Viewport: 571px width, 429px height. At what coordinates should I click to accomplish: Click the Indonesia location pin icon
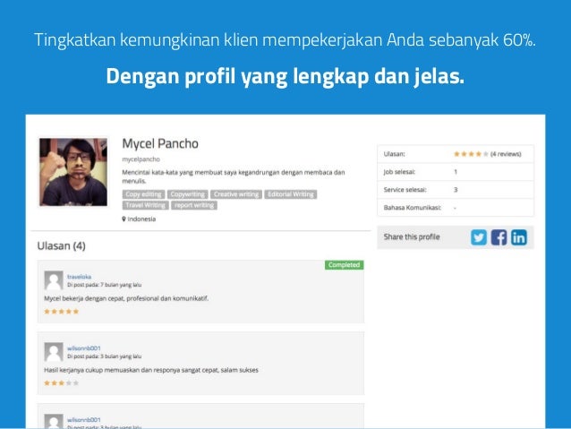coord(124,219)
